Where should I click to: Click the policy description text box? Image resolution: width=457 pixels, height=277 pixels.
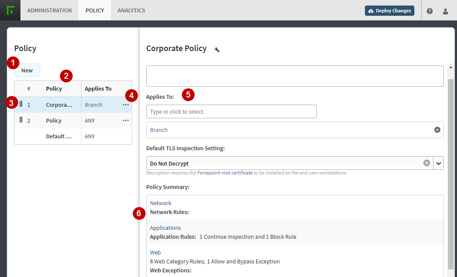point(295,76)
